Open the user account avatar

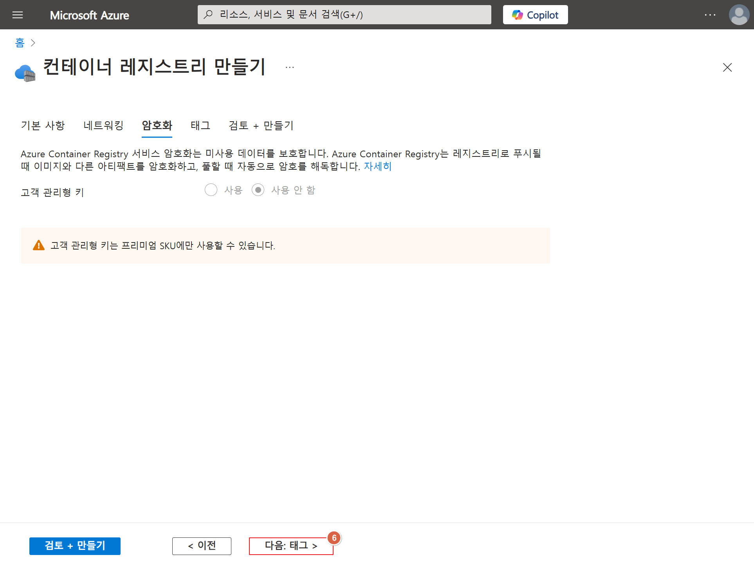click(x=739, y=15)
